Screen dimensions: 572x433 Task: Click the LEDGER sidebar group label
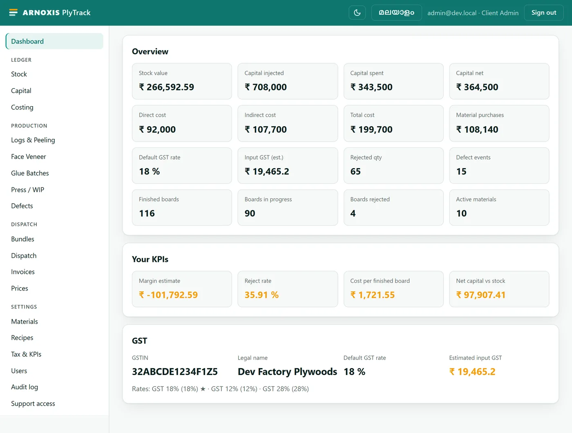[21, 60]
